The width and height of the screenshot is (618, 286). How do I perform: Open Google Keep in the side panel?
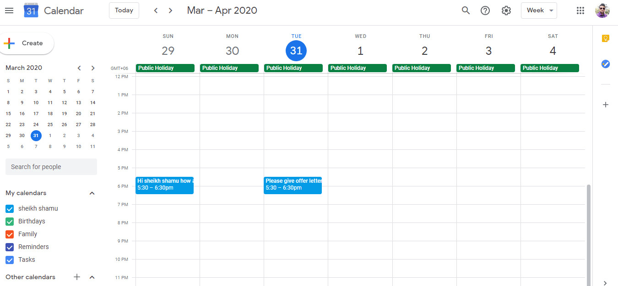[605, 38]
